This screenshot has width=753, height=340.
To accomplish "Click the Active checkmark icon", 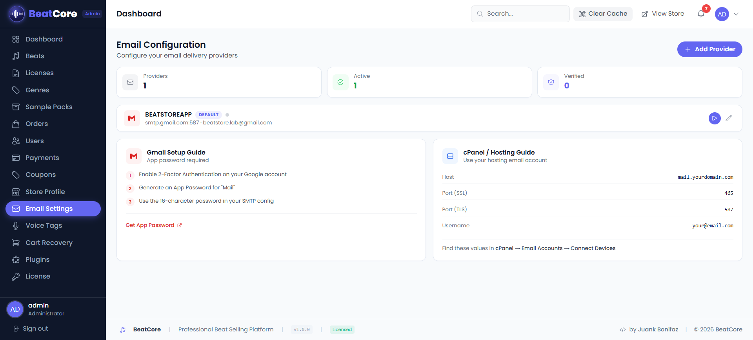I will tap(340, 82).
